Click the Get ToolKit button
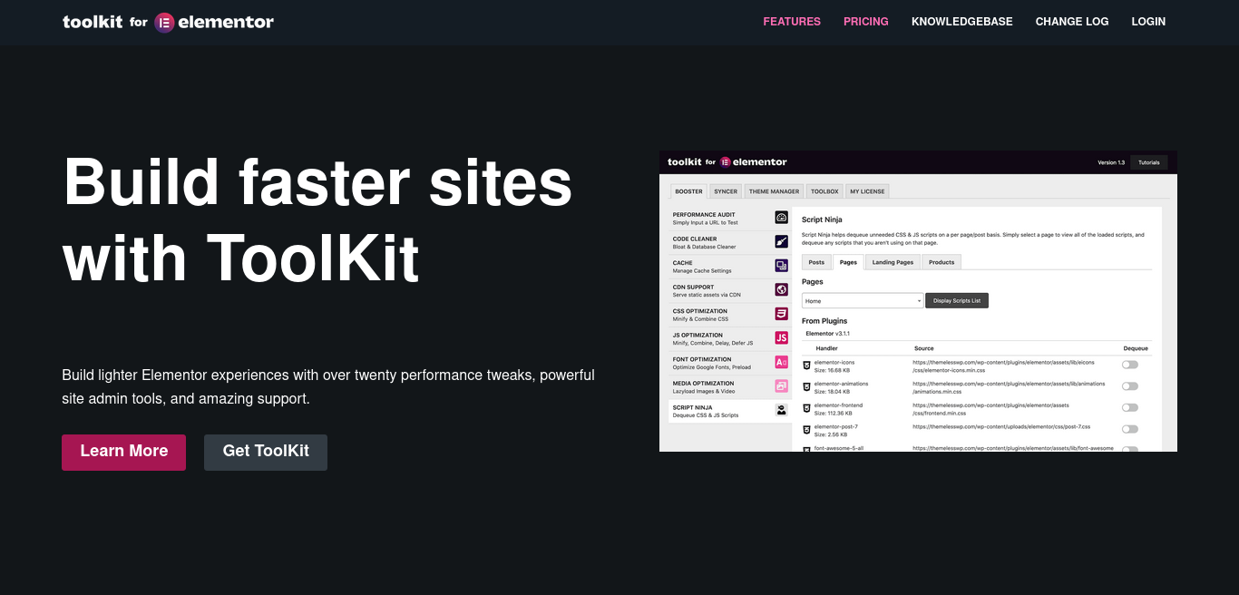The image size is (1239, 595). [266, 453]
